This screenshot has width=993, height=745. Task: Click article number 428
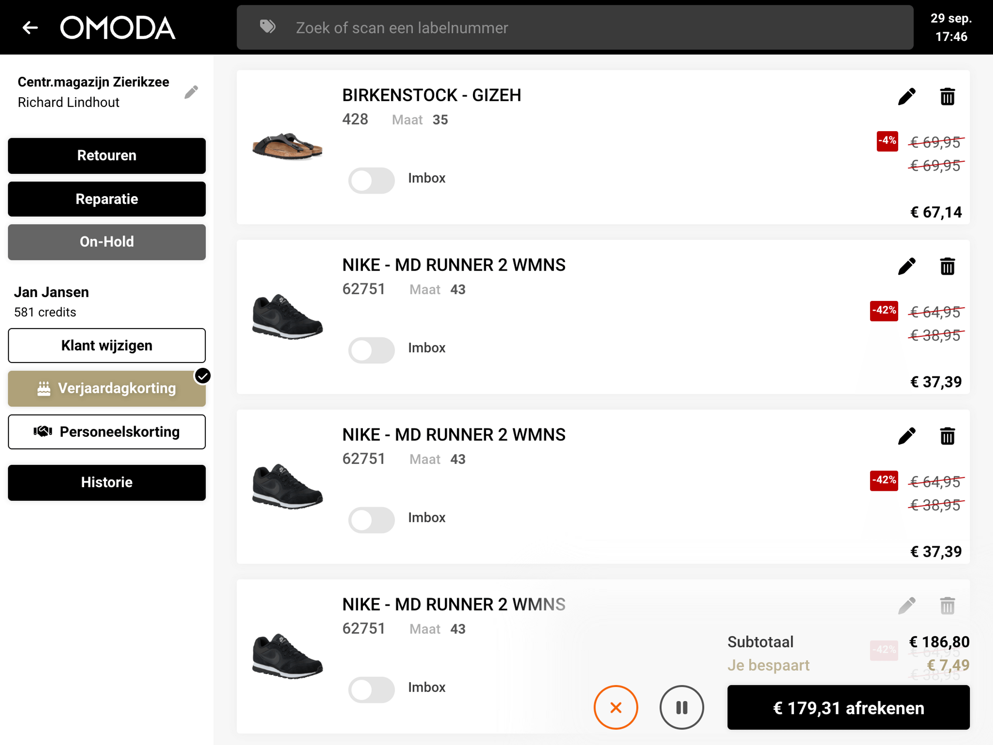pyautogui.click(x=355, y=120)
